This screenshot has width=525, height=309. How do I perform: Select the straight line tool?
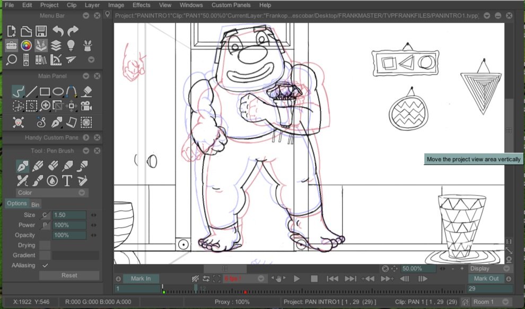pyautogui.click(x=31, y=91)
